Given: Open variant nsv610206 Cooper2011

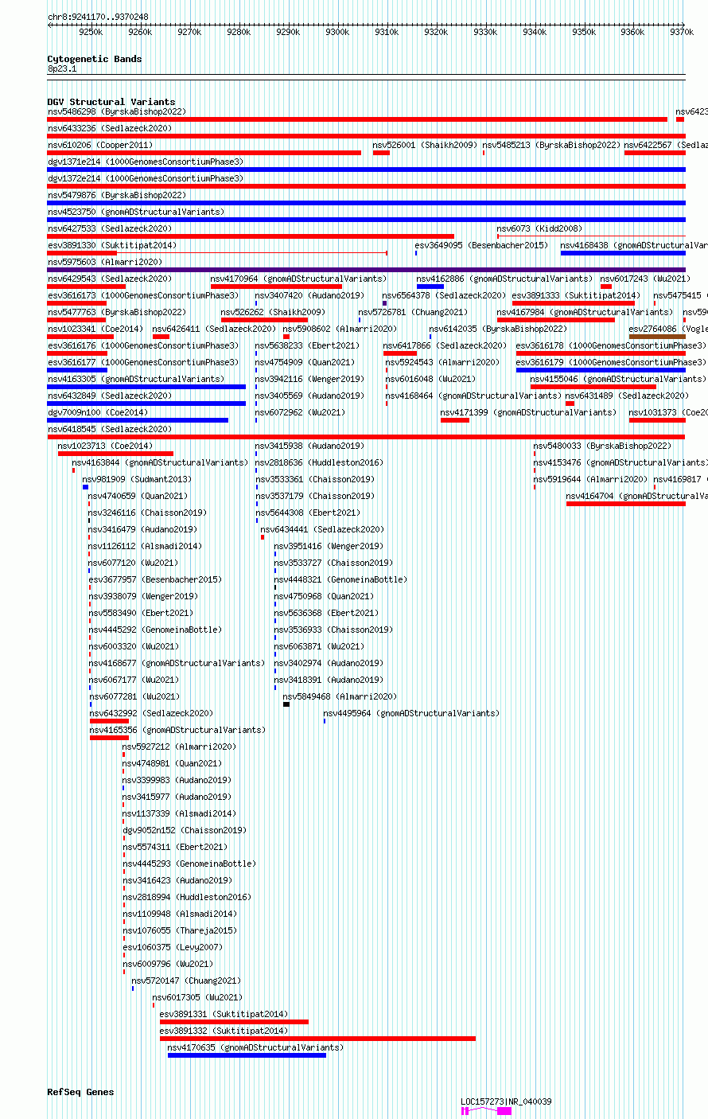Looking at the screenshot, I should tap(100, 145).
